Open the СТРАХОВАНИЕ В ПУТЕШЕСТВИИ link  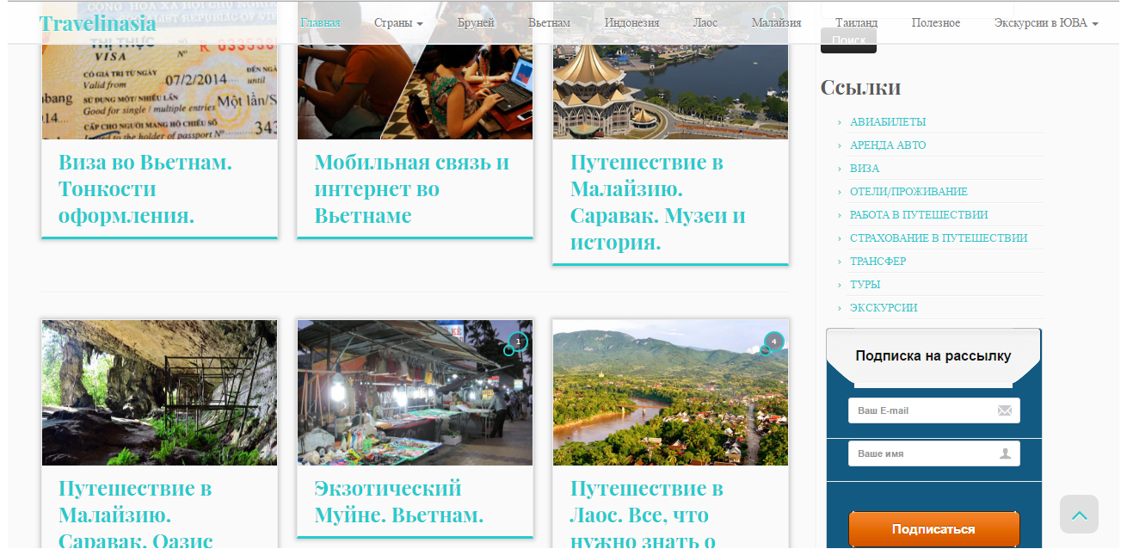pyautogui.click(x=939, y=238)
